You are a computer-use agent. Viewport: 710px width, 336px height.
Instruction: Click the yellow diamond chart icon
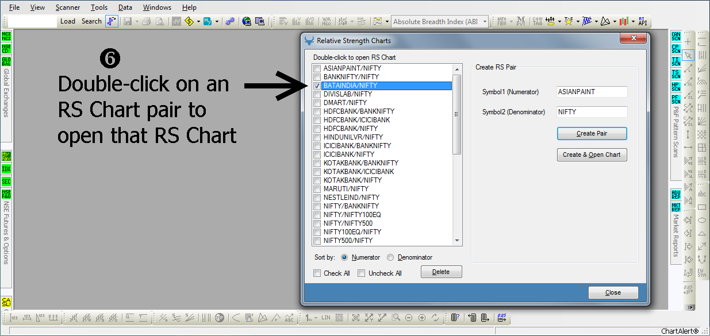click(189, 21)
